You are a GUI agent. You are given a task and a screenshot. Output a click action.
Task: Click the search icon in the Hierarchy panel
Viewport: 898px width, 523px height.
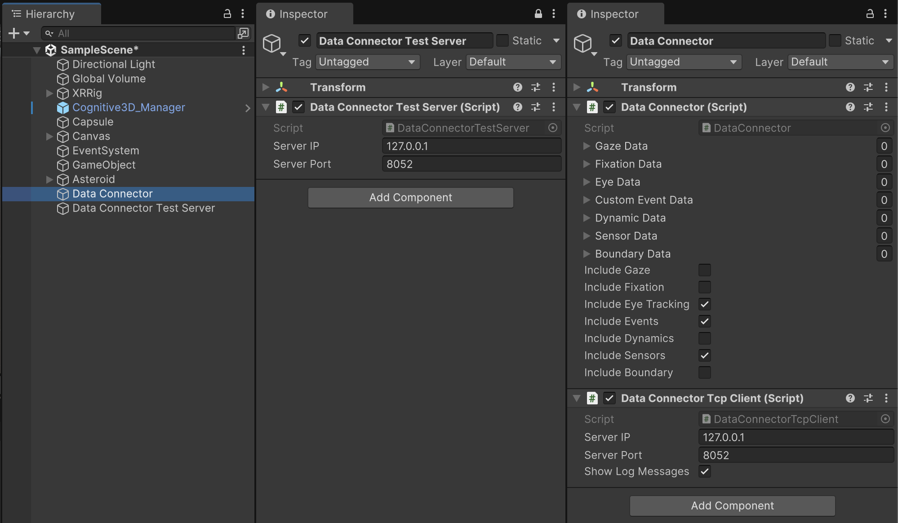point(49,33)
